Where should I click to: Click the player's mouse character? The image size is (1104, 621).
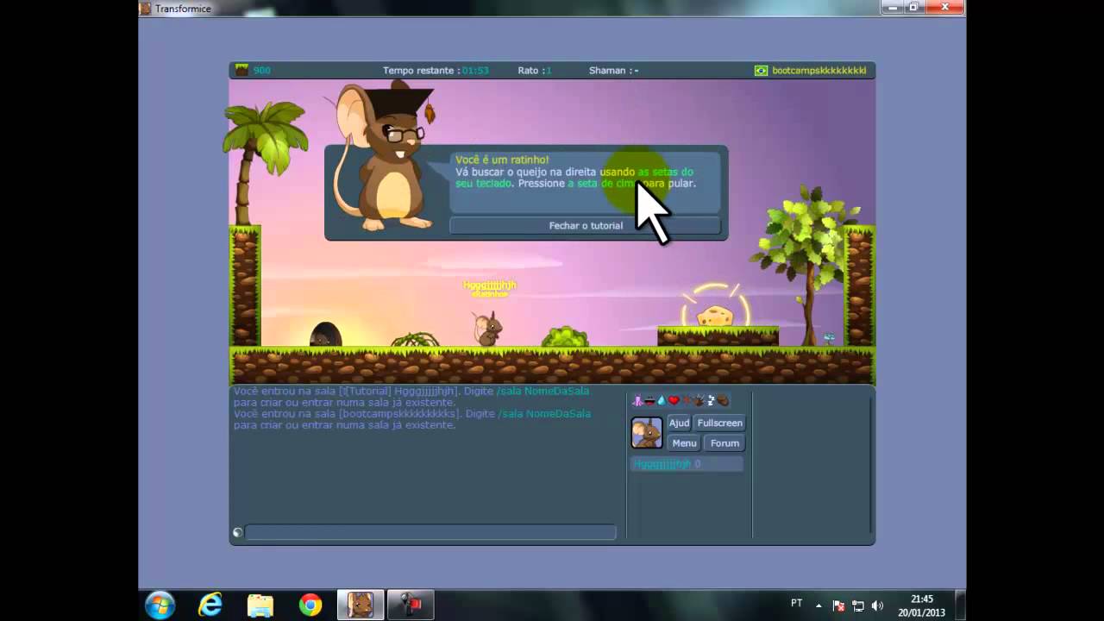(487, 329)
